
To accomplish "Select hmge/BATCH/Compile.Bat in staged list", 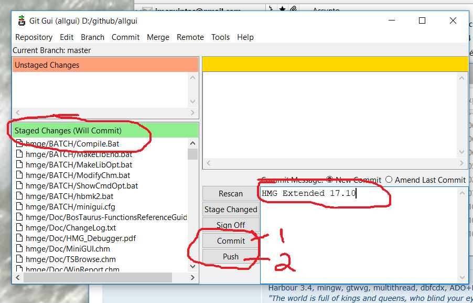I will pyautogui.click(x=72, y=144).
